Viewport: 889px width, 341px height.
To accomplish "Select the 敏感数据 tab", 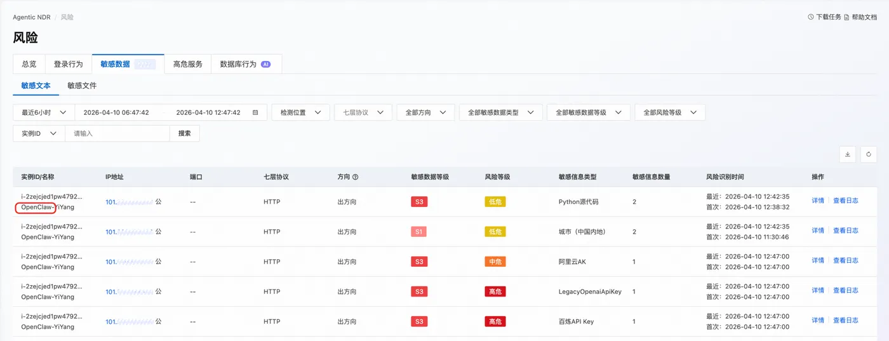I will [x=128, y=64].
